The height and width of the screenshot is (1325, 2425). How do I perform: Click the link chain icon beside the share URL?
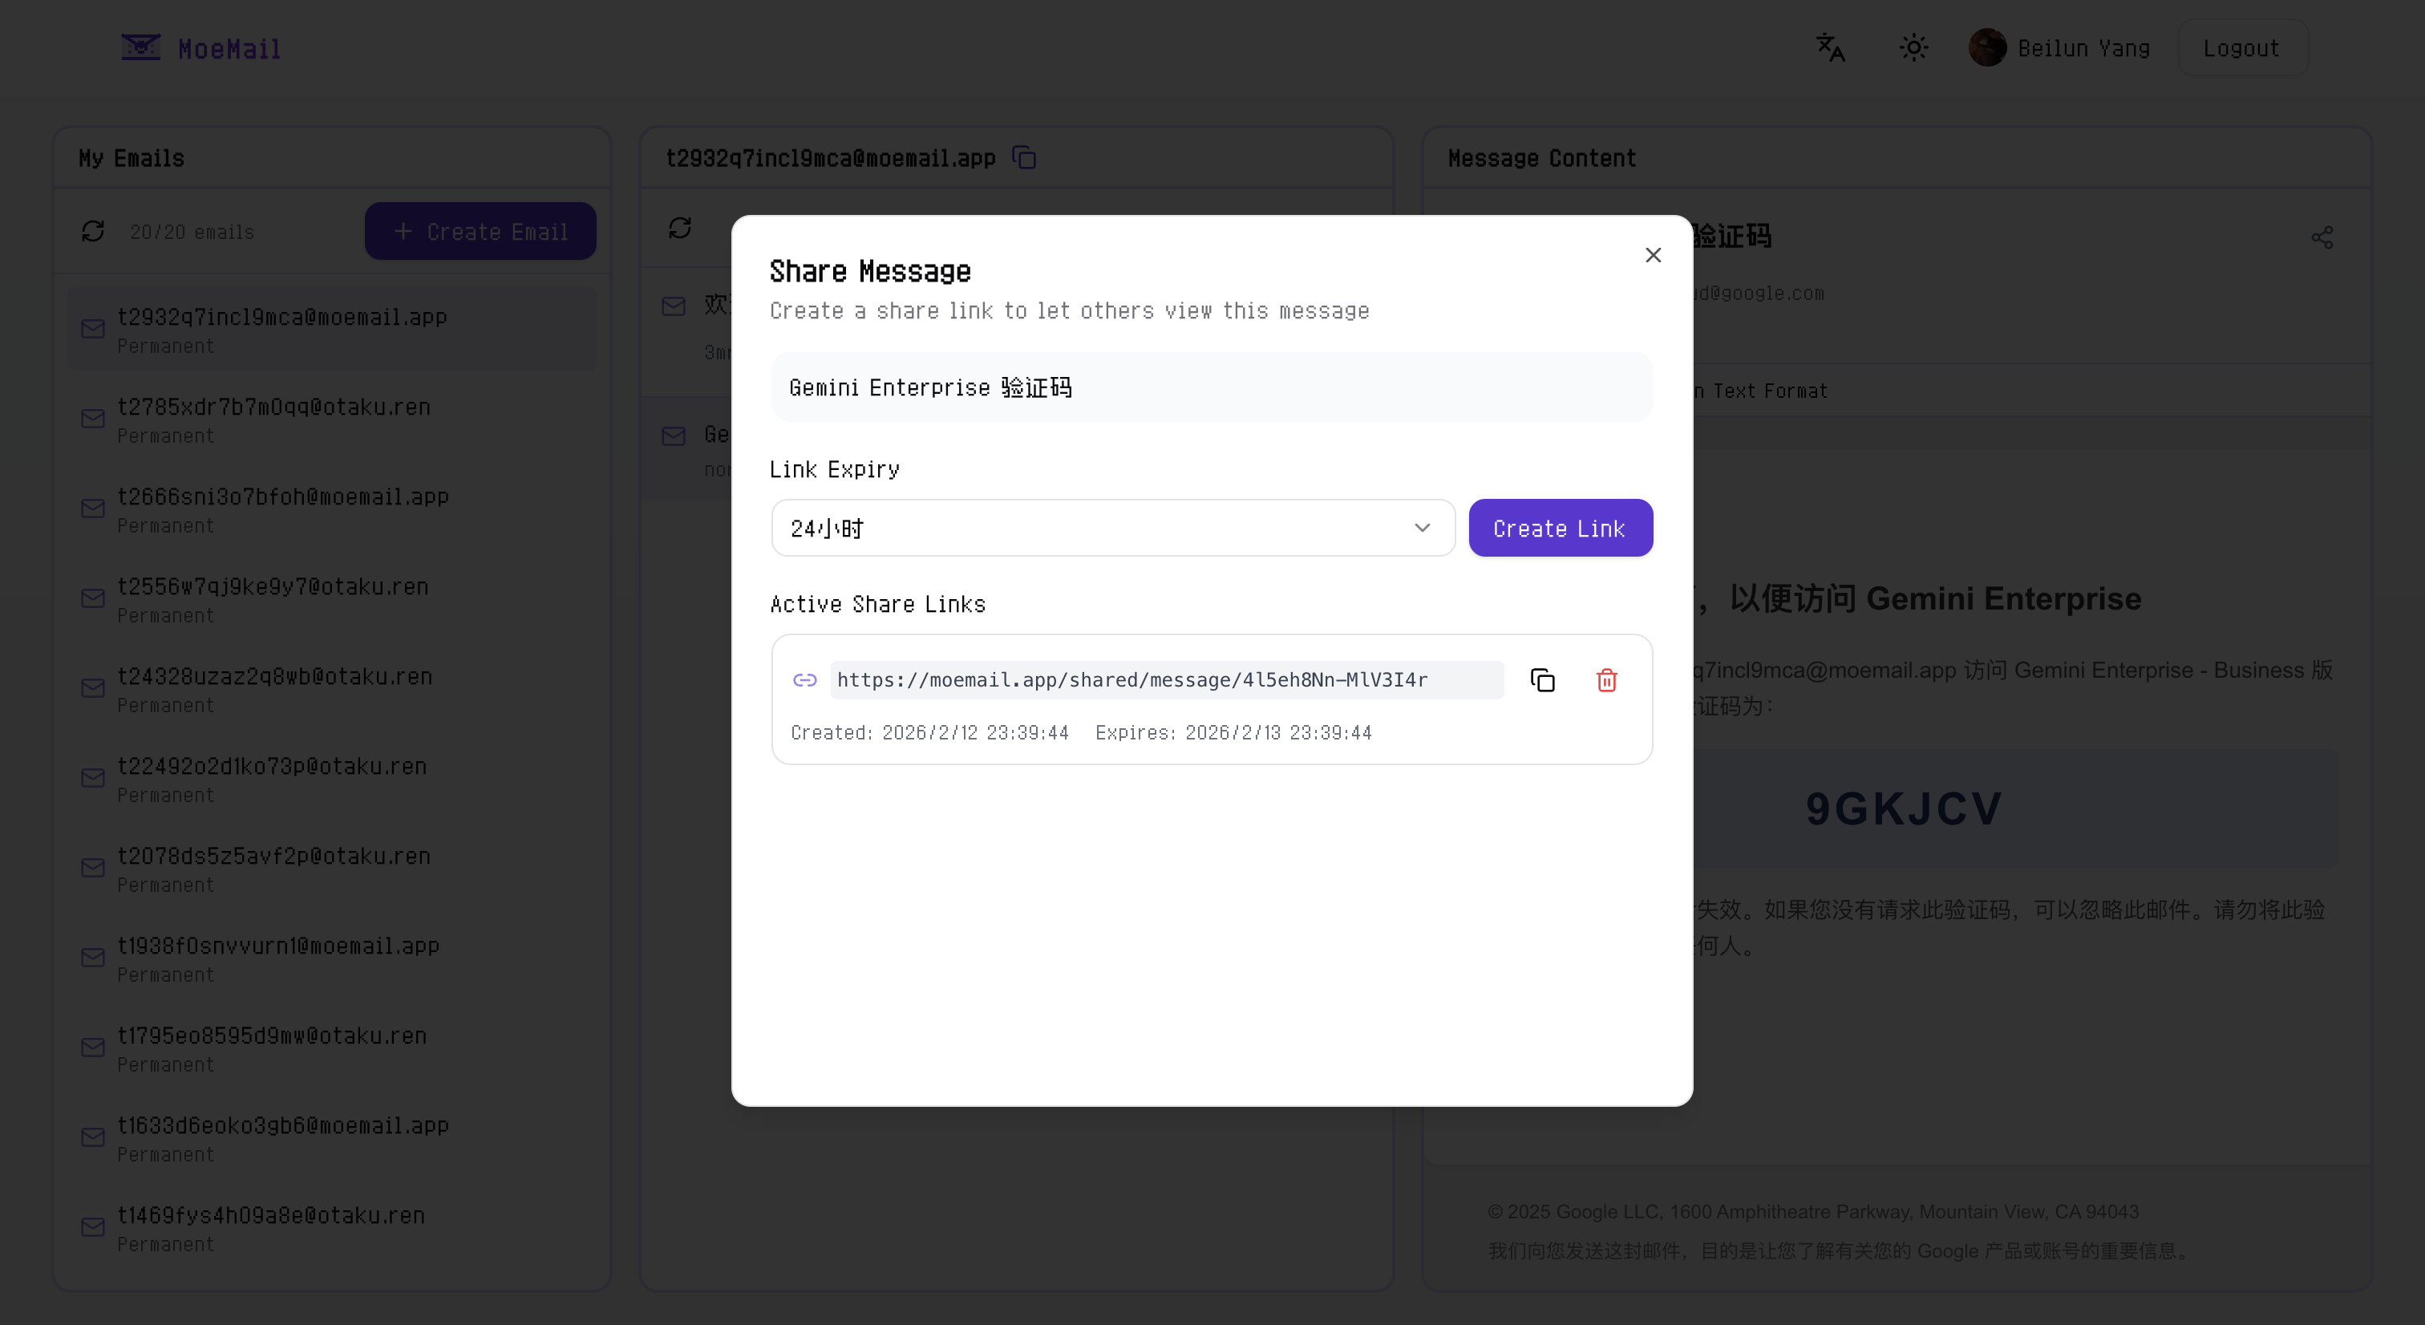tap(805, 680)
